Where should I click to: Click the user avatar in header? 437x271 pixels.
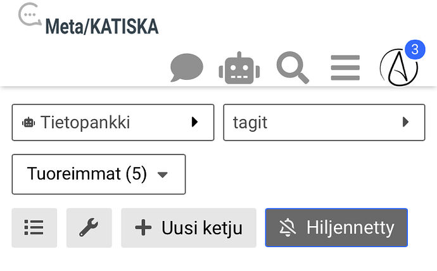398,68
